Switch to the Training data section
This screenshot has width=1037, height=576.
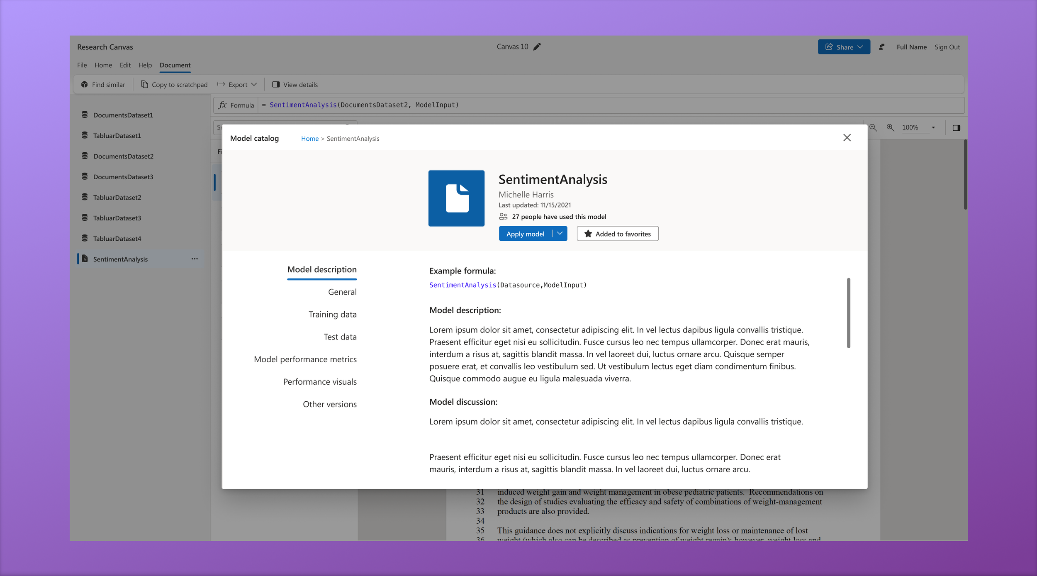(x=332, y=315)
